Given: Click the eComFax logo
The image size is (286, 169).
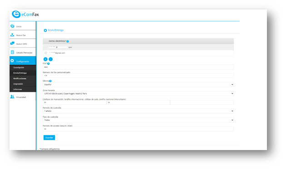Looking at the screenshot, I should tap(25, 14).
